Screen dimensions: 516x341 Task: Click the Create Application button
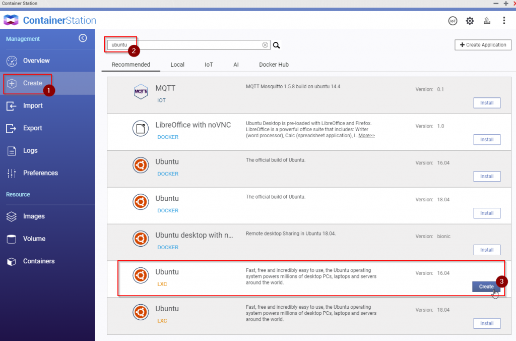click(483, 45)
